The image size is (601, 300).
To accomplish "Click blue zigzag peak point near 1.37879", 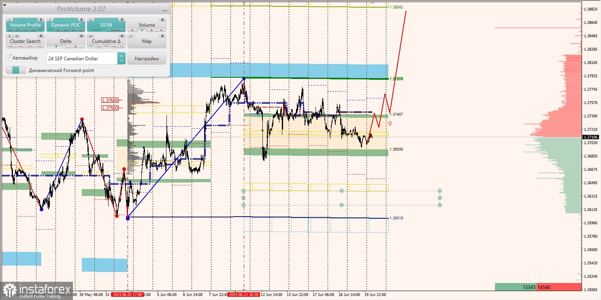I will pyautogui.click(x=244, y=78).
